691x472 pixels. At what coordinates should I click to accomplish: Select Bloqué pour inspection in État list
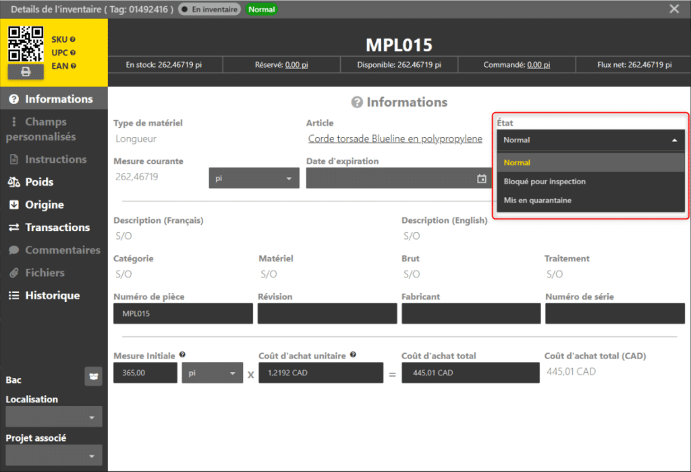click(x=545, y=182)
